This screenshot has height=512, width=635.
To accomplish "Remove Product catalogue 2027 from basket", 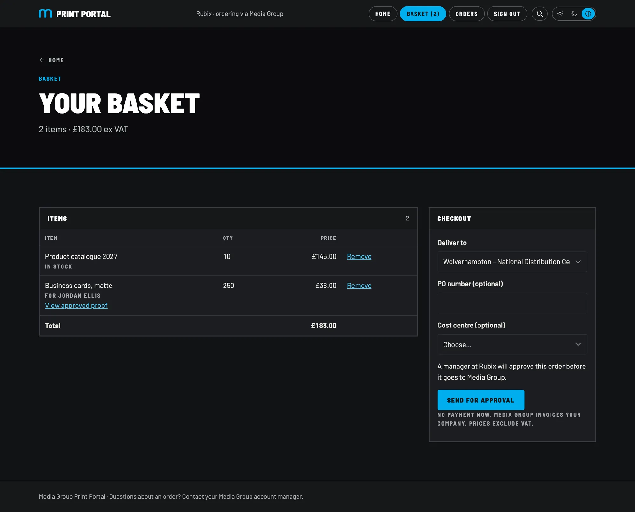I will [x=359, y=256].
